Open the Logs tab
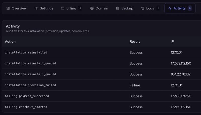The image size is (201, 115). point(150,8)
